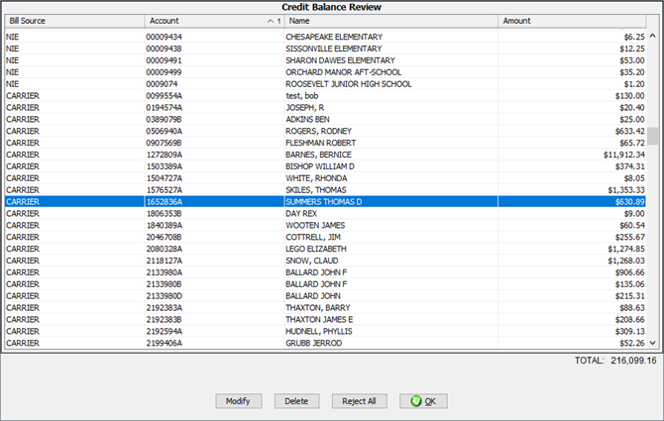The image size is (664, 421).
Task: Click the Delete button
Action: (296, 401)
